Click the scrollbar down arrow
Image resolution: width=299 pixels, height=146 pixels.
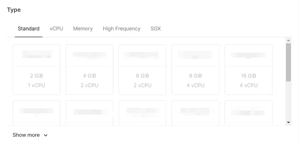click(x=288, y=122)
